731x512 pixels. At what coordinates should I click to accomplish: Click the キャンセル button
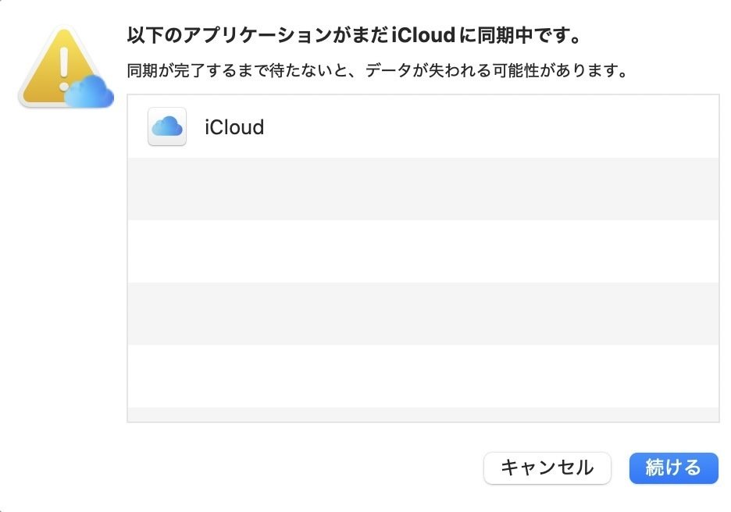[x=547, y=468]
